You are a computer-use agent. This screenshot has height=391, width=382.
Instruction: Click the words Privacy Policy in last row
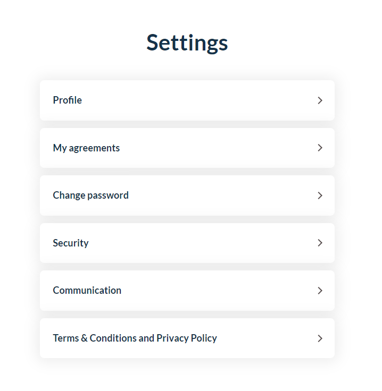point(187,338)
